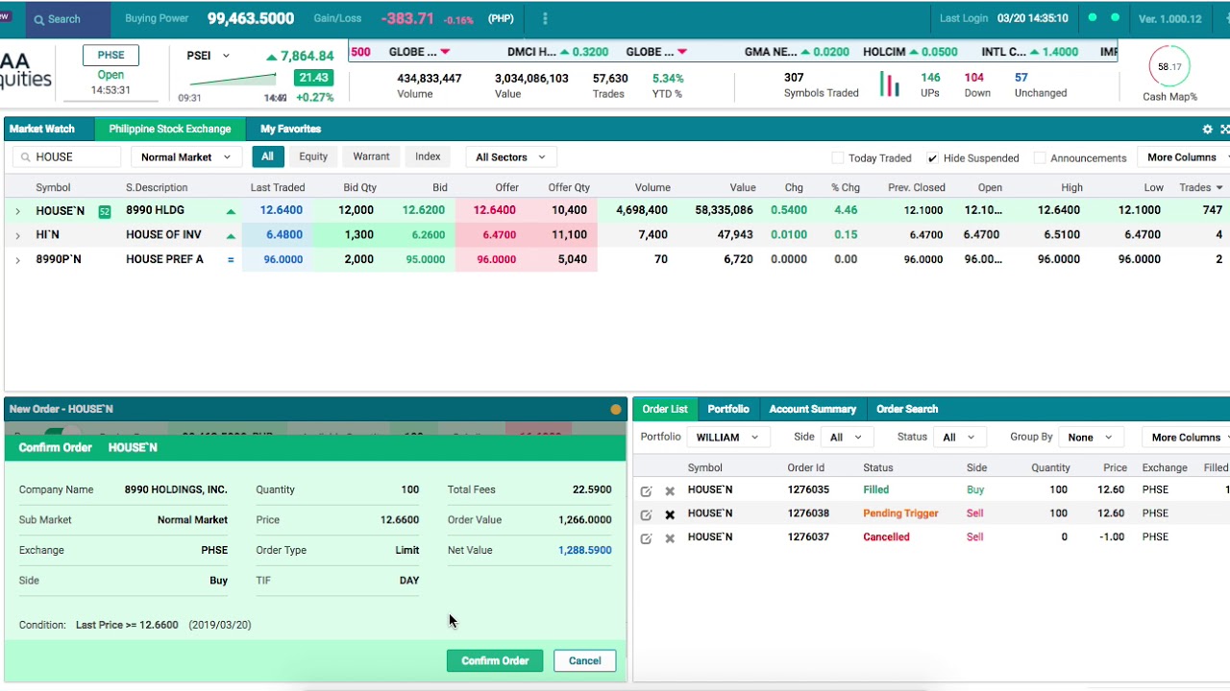Click the Search magnifier field
Screen dimensions: 1230x691
click(67, 19)
